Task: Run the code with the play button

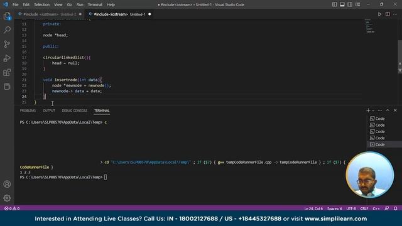Action: (x=379, y=14)
